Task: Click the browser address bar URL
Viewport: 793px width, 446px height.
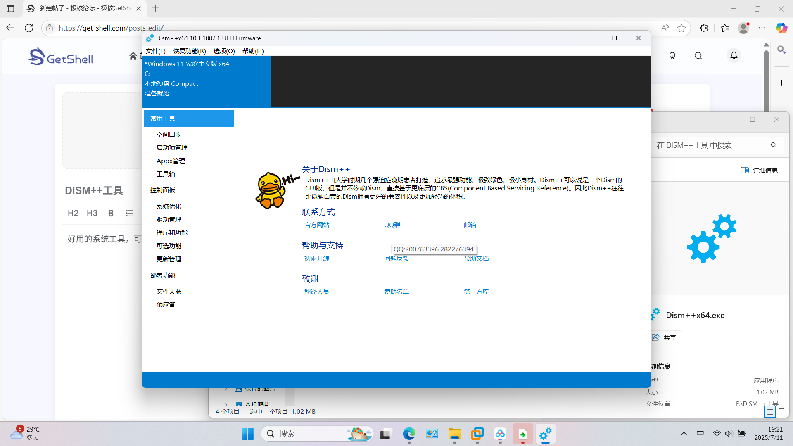Action: pyautogui.click(x=111, y=28)
